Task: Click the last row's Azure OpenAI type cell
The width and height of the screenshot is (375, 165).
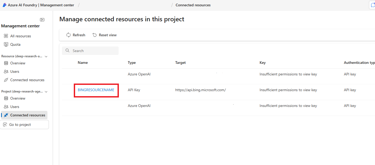Action: pos(139,106)
